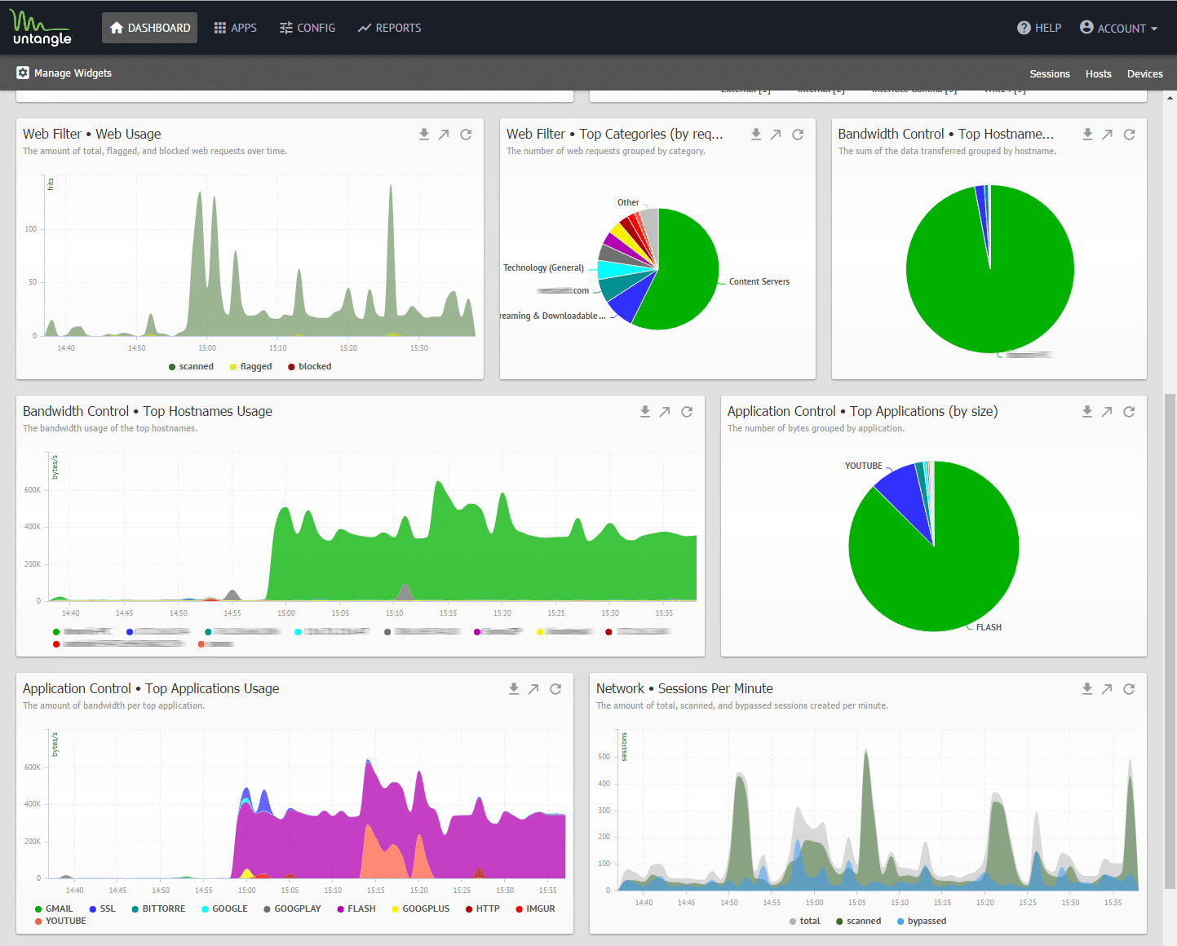Open the Apps section

[x=235, y=28]
